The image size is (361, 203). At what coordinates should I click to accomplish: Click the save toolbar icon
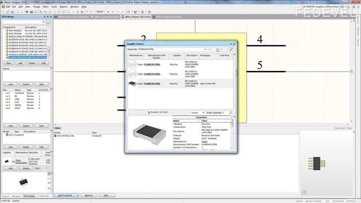click(12, 12)
